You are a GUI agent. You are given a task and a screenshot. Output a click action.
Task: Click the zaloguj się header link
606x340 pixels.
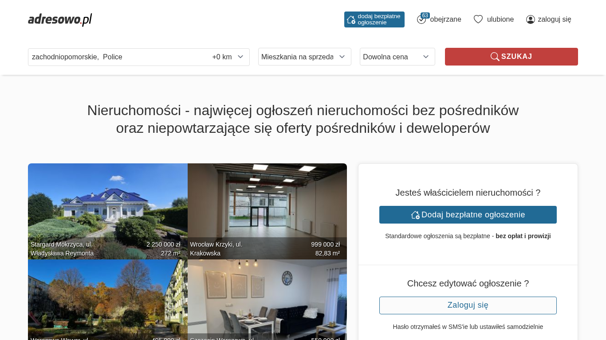(555, 19)
